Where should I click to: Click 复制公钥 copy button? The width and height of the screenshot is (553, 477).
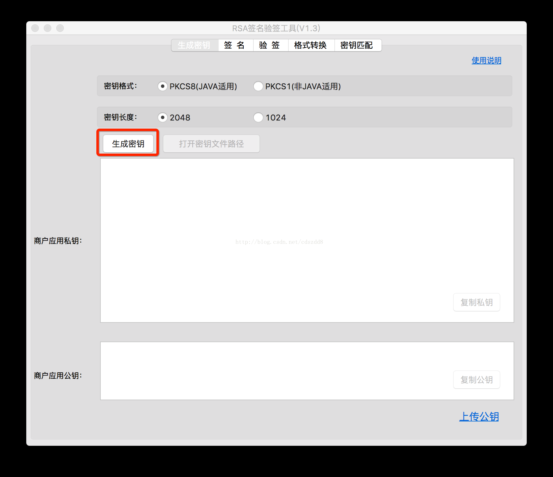(x=477, y=380)
